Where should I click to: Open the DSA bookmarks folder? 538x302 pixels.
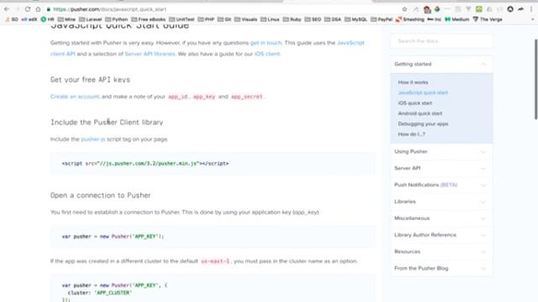click(333, 19)
